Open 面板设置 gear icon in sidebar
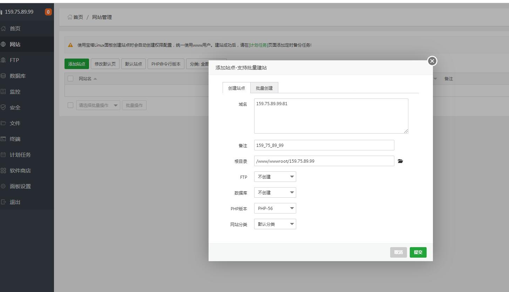This screenshot has height=292, width=509. click(4, 186)
